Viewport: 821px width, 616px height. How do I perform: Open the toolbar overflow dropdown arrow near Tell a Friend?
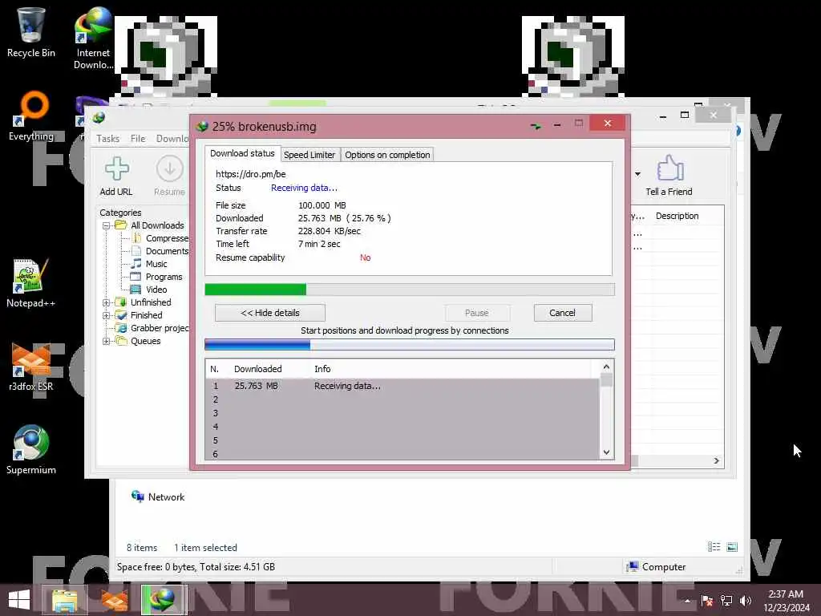(637, 174)
